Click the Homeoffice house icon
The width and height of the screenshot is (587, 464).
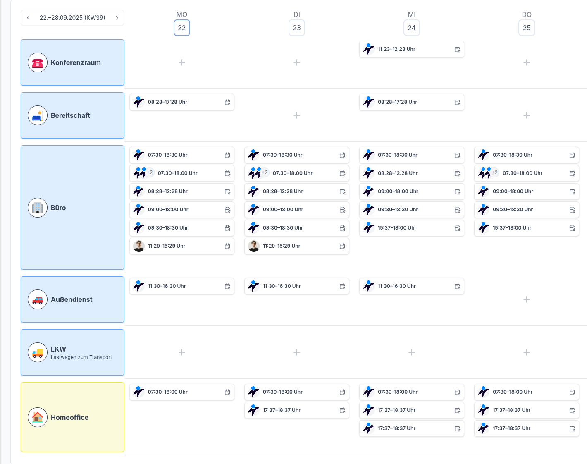pos(38,417)
